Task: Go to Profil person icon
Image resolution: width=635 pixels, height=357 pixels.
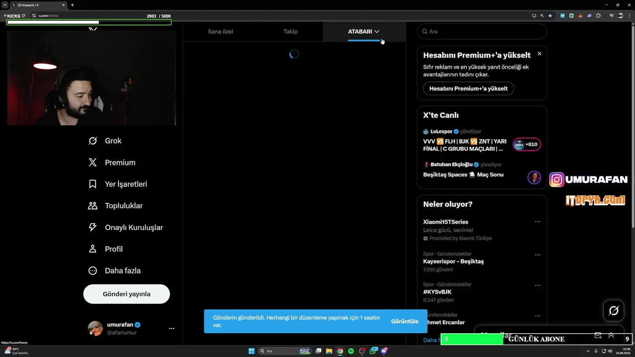Action: [93, 249]
